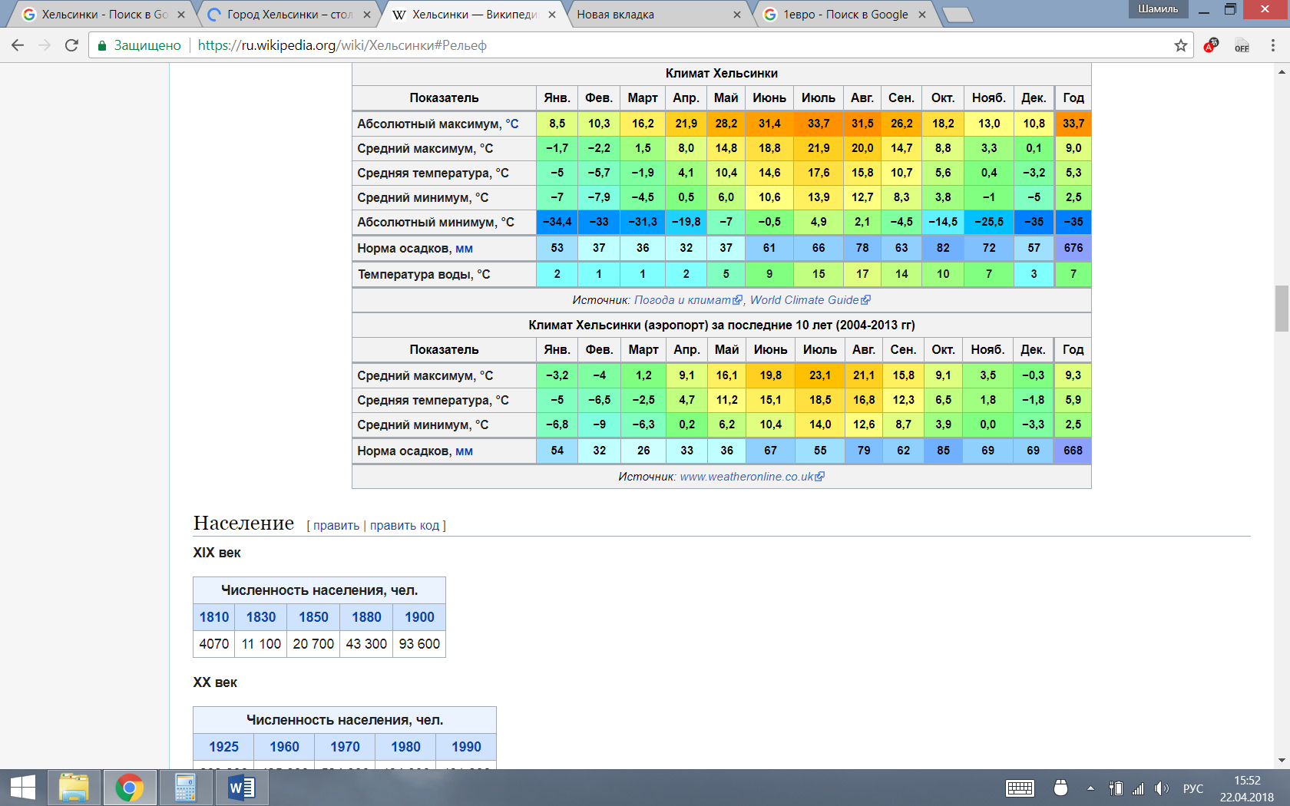Open the Погода и климат source link
Image resolution: width=1290 pixels, height=806 pixels.
coord(682,300)
